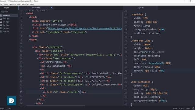The width and height of the screenshot is (195, 110).
Task: Click the background-color: #fffa; declaration
Action: click(150, 101)
